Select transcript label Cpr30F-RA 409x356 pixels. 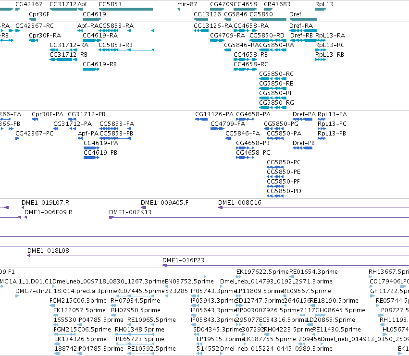(x=45, y=36)
